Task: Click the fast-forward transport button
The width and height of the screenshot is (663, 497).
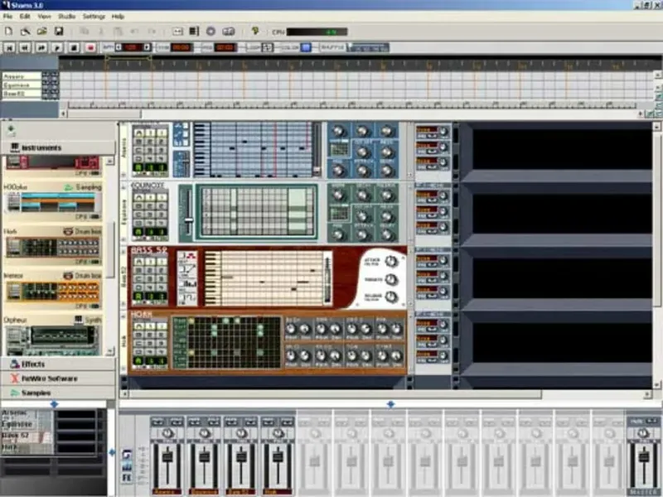Action: (x=41, y=47)
